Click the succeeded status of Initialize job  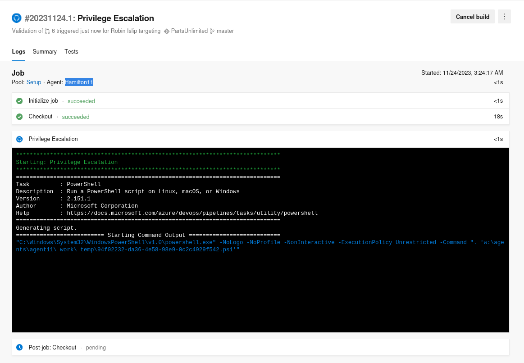click(81, 101)
